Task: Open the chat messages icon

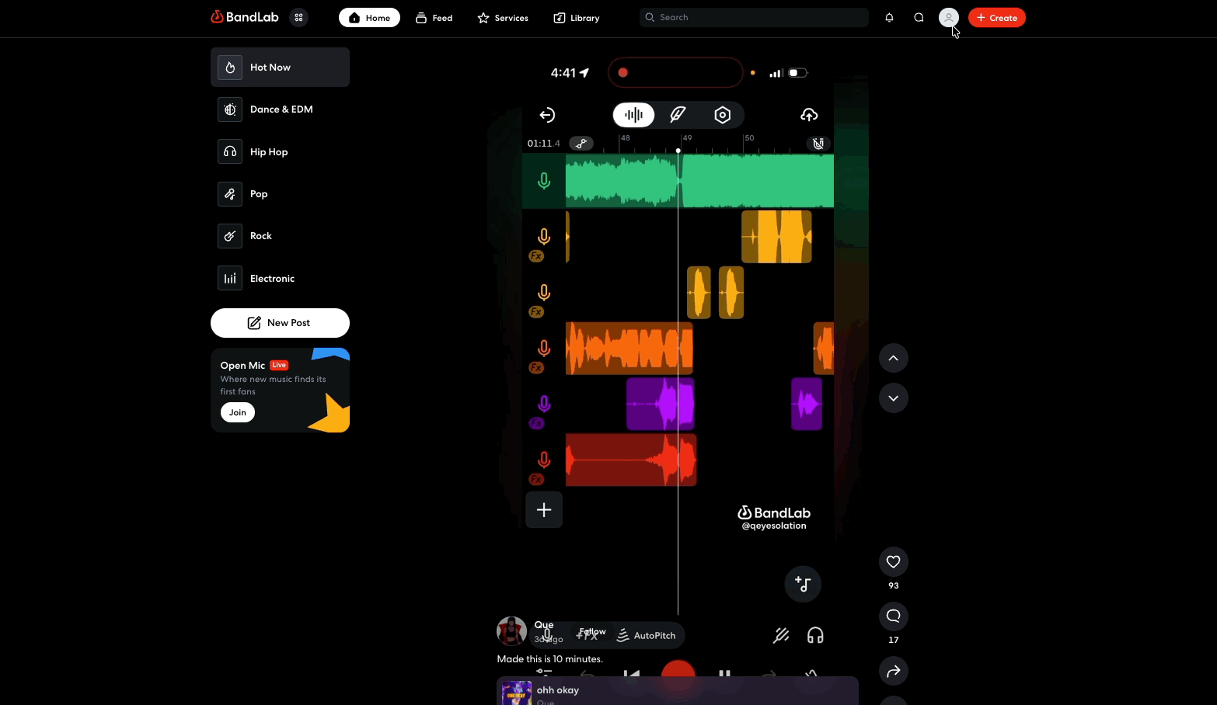Action: pos(919,18)
